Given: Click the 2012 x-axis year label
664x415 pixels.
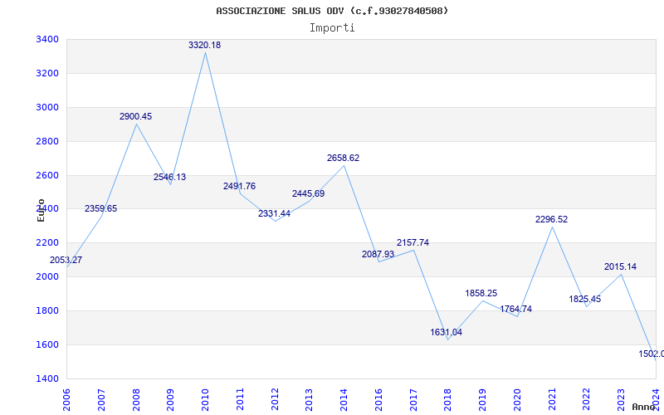Looking at the screenshot, I should tap(275, 400).
